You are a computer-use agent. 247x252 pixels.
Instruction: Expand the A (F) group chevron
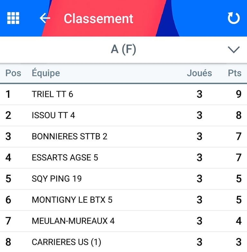[x=234, y=50]
